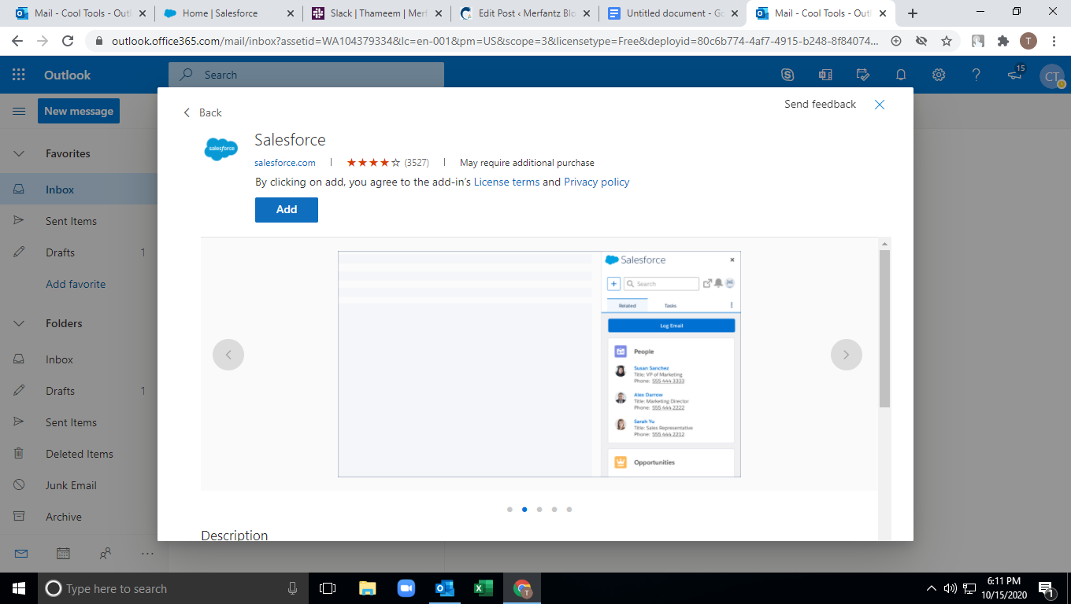Viewport: 1071px width, 604px height.
Task: Show the previous add-in screenshot
Action: 228,355
